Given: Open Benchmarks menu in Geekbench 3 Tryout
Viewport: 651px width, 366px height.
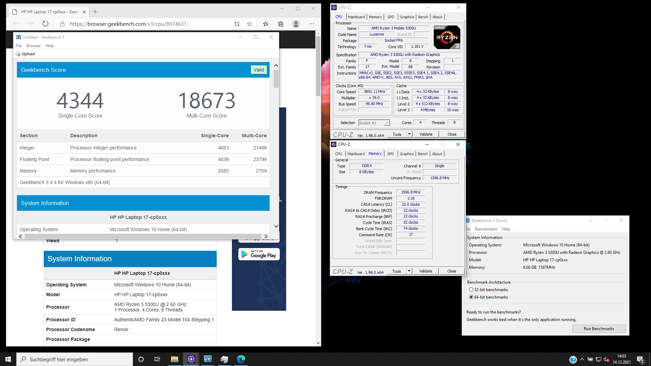Looking at the screenshot, I should tap(486, 229).
